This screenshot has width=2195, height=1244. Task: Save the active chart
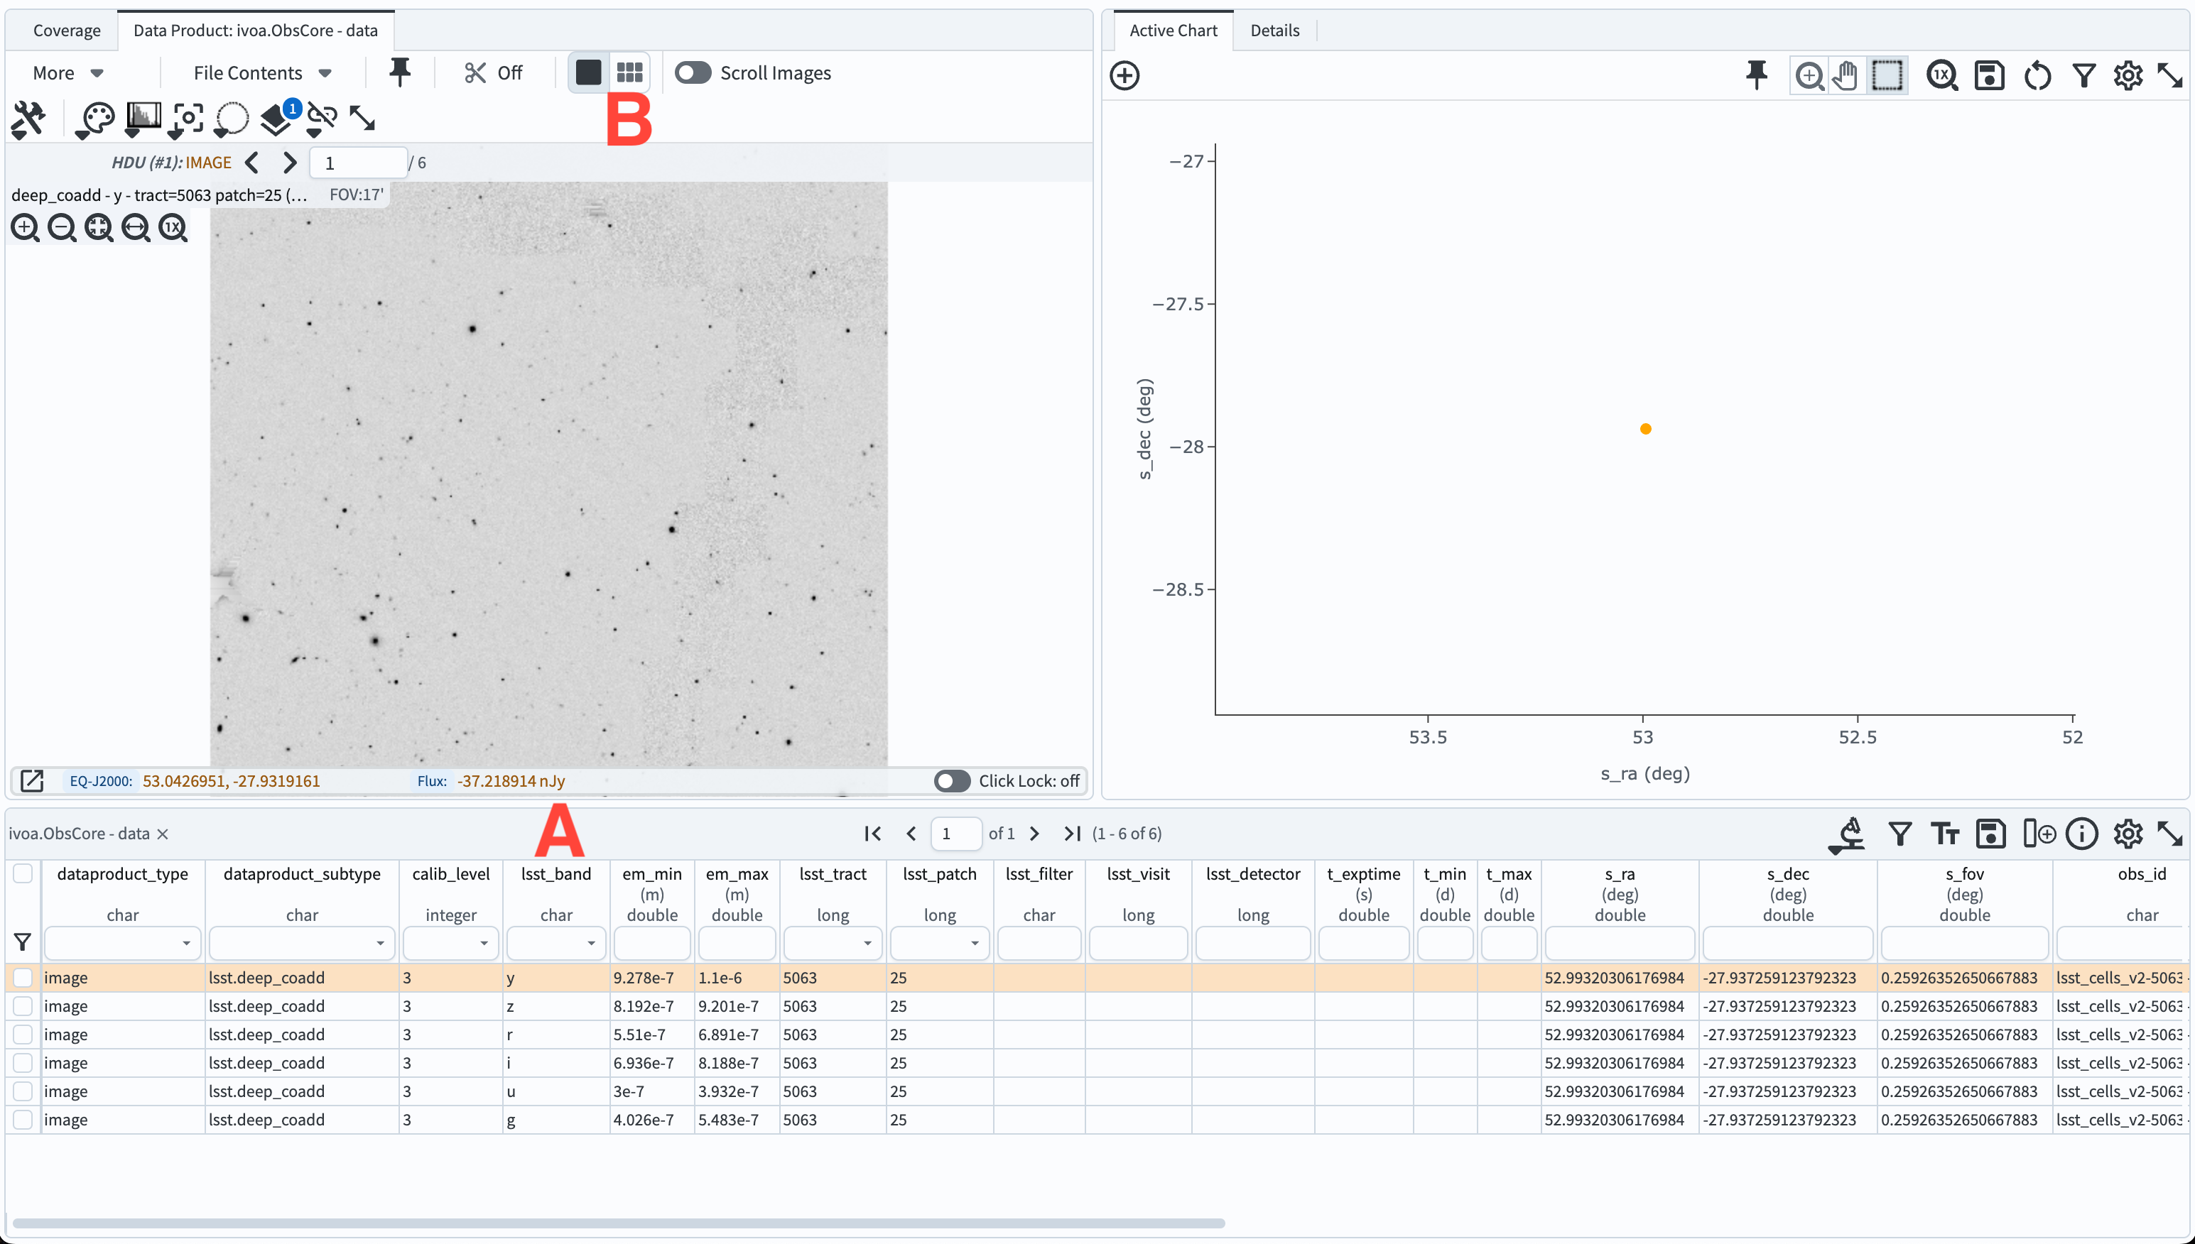tap(1990, 75)
